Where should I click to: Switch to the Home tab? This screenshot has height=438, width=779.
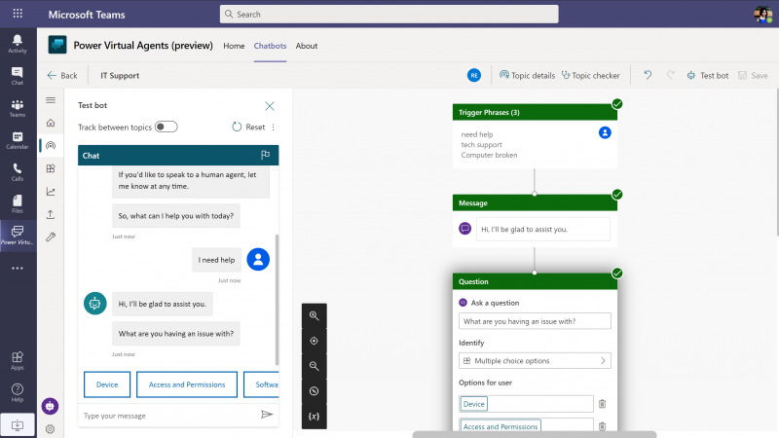click(234, 46)
